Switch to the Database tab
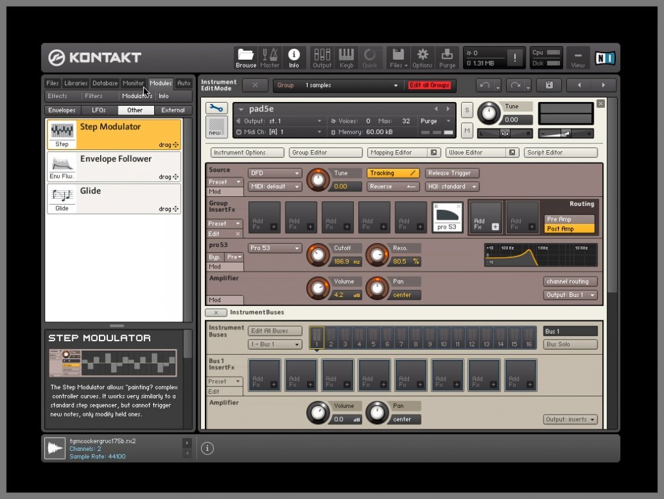Image resolution: width=664 pixels, height=499 pixels. pyautogui.click(x=105, y=83)
